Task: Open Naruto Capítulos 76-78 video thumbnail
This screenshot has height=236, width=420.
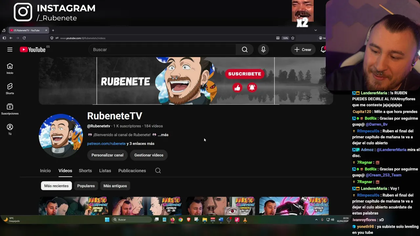Action: 294,206
